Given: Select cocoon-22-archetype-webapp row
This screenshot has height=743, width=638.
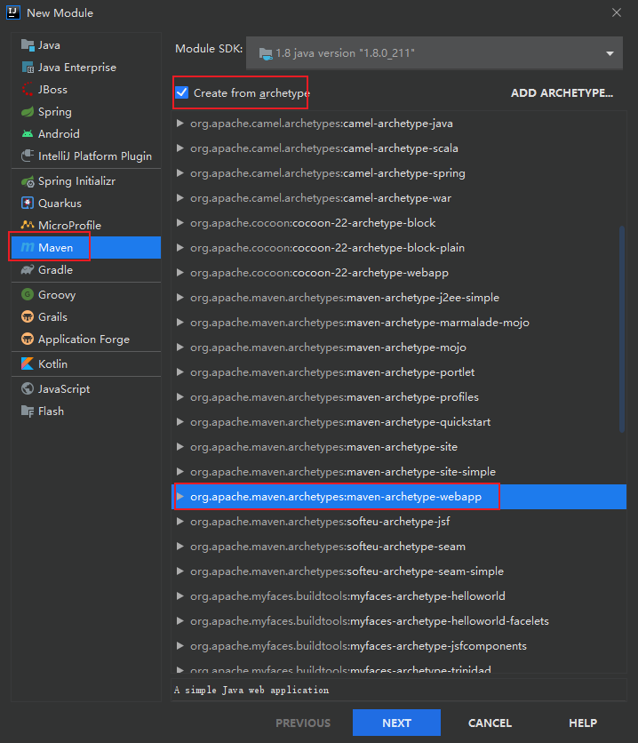Looking at the screenshot, I should [399, 273].
